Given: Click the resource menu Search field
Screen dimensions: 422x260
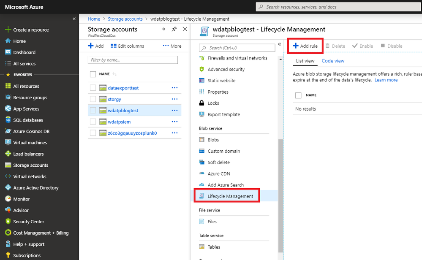Looking at the screenshot, I should pyautogui.click(x=237, y=48).
